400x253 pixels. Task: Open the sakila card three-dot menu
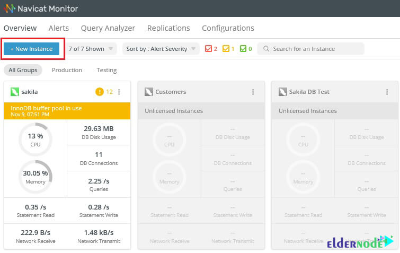[119, 92]
